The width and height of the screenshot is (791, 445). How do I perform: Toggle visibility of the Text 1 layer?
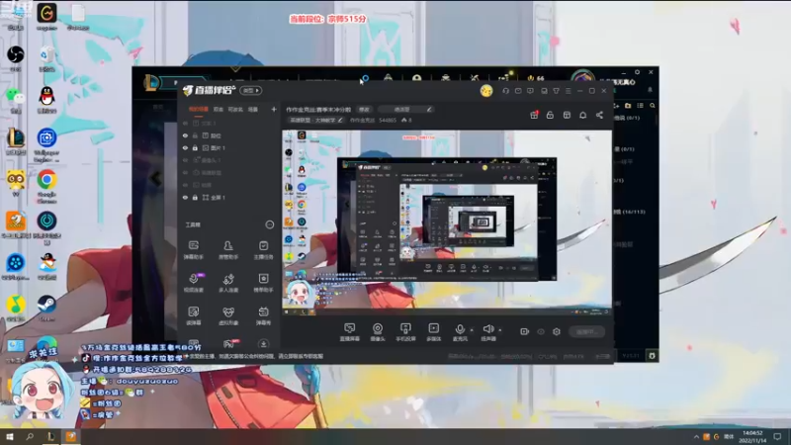point(185,123)
